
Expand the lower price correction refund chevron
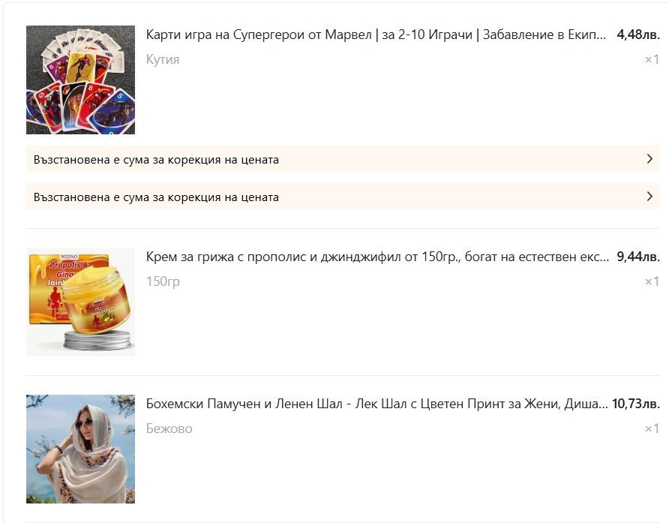(x=649, y=197)
